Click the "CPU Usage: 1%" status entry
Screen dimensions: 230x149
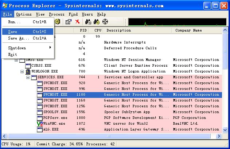pyautogui.click(x=16, y=144)
